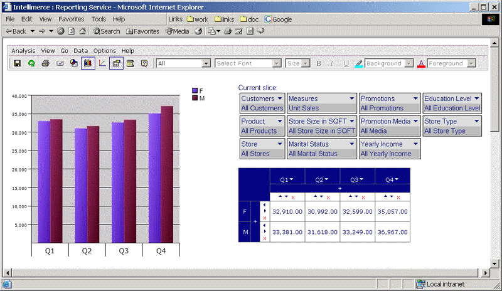
Task: Click the plus expander under column headers
Action: coord(340,189)
